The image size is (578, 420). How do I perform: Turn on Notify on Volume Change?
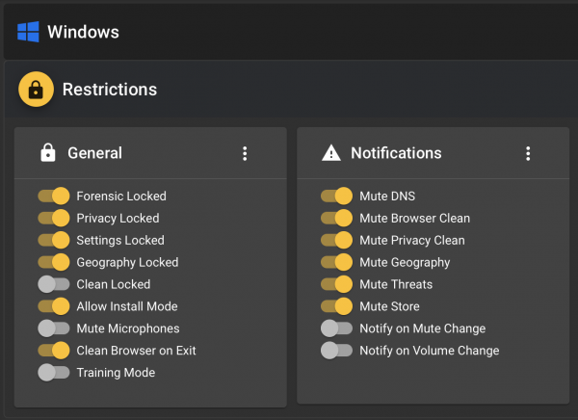[336, 351]
